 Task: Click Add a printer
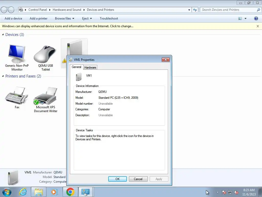click(38, 18)
